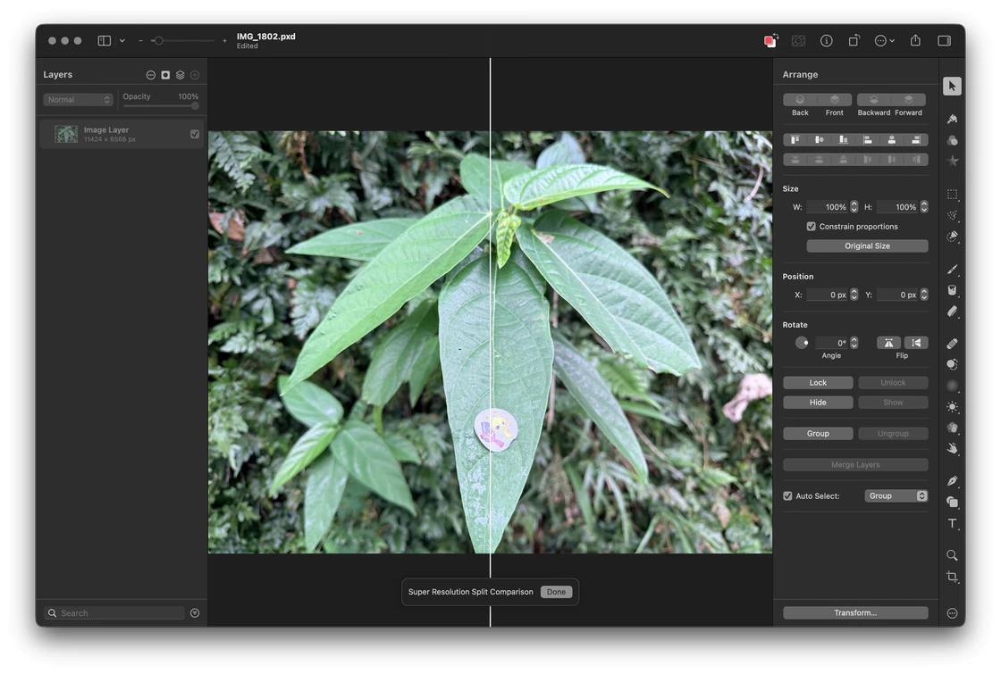Select the Crop tool
Viewport: 1001px width, 674px height.
[952, 577]
